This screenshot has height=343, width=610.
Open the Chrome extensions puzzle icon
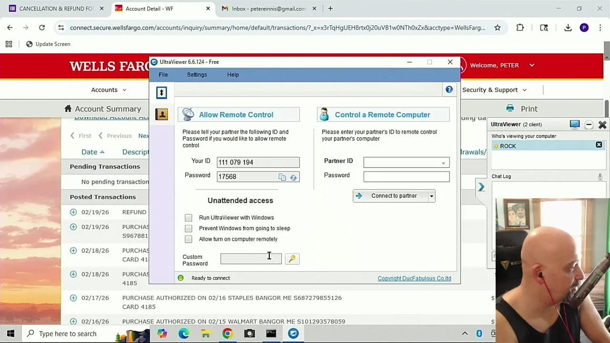520,28
